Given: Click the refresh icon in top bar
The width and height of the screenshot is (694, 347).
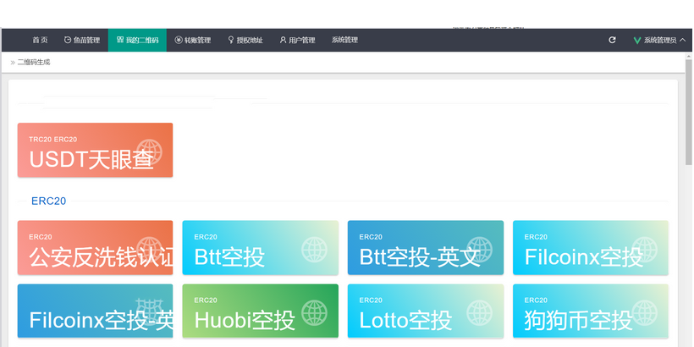Looking at the screenshot, I should 612,41.
